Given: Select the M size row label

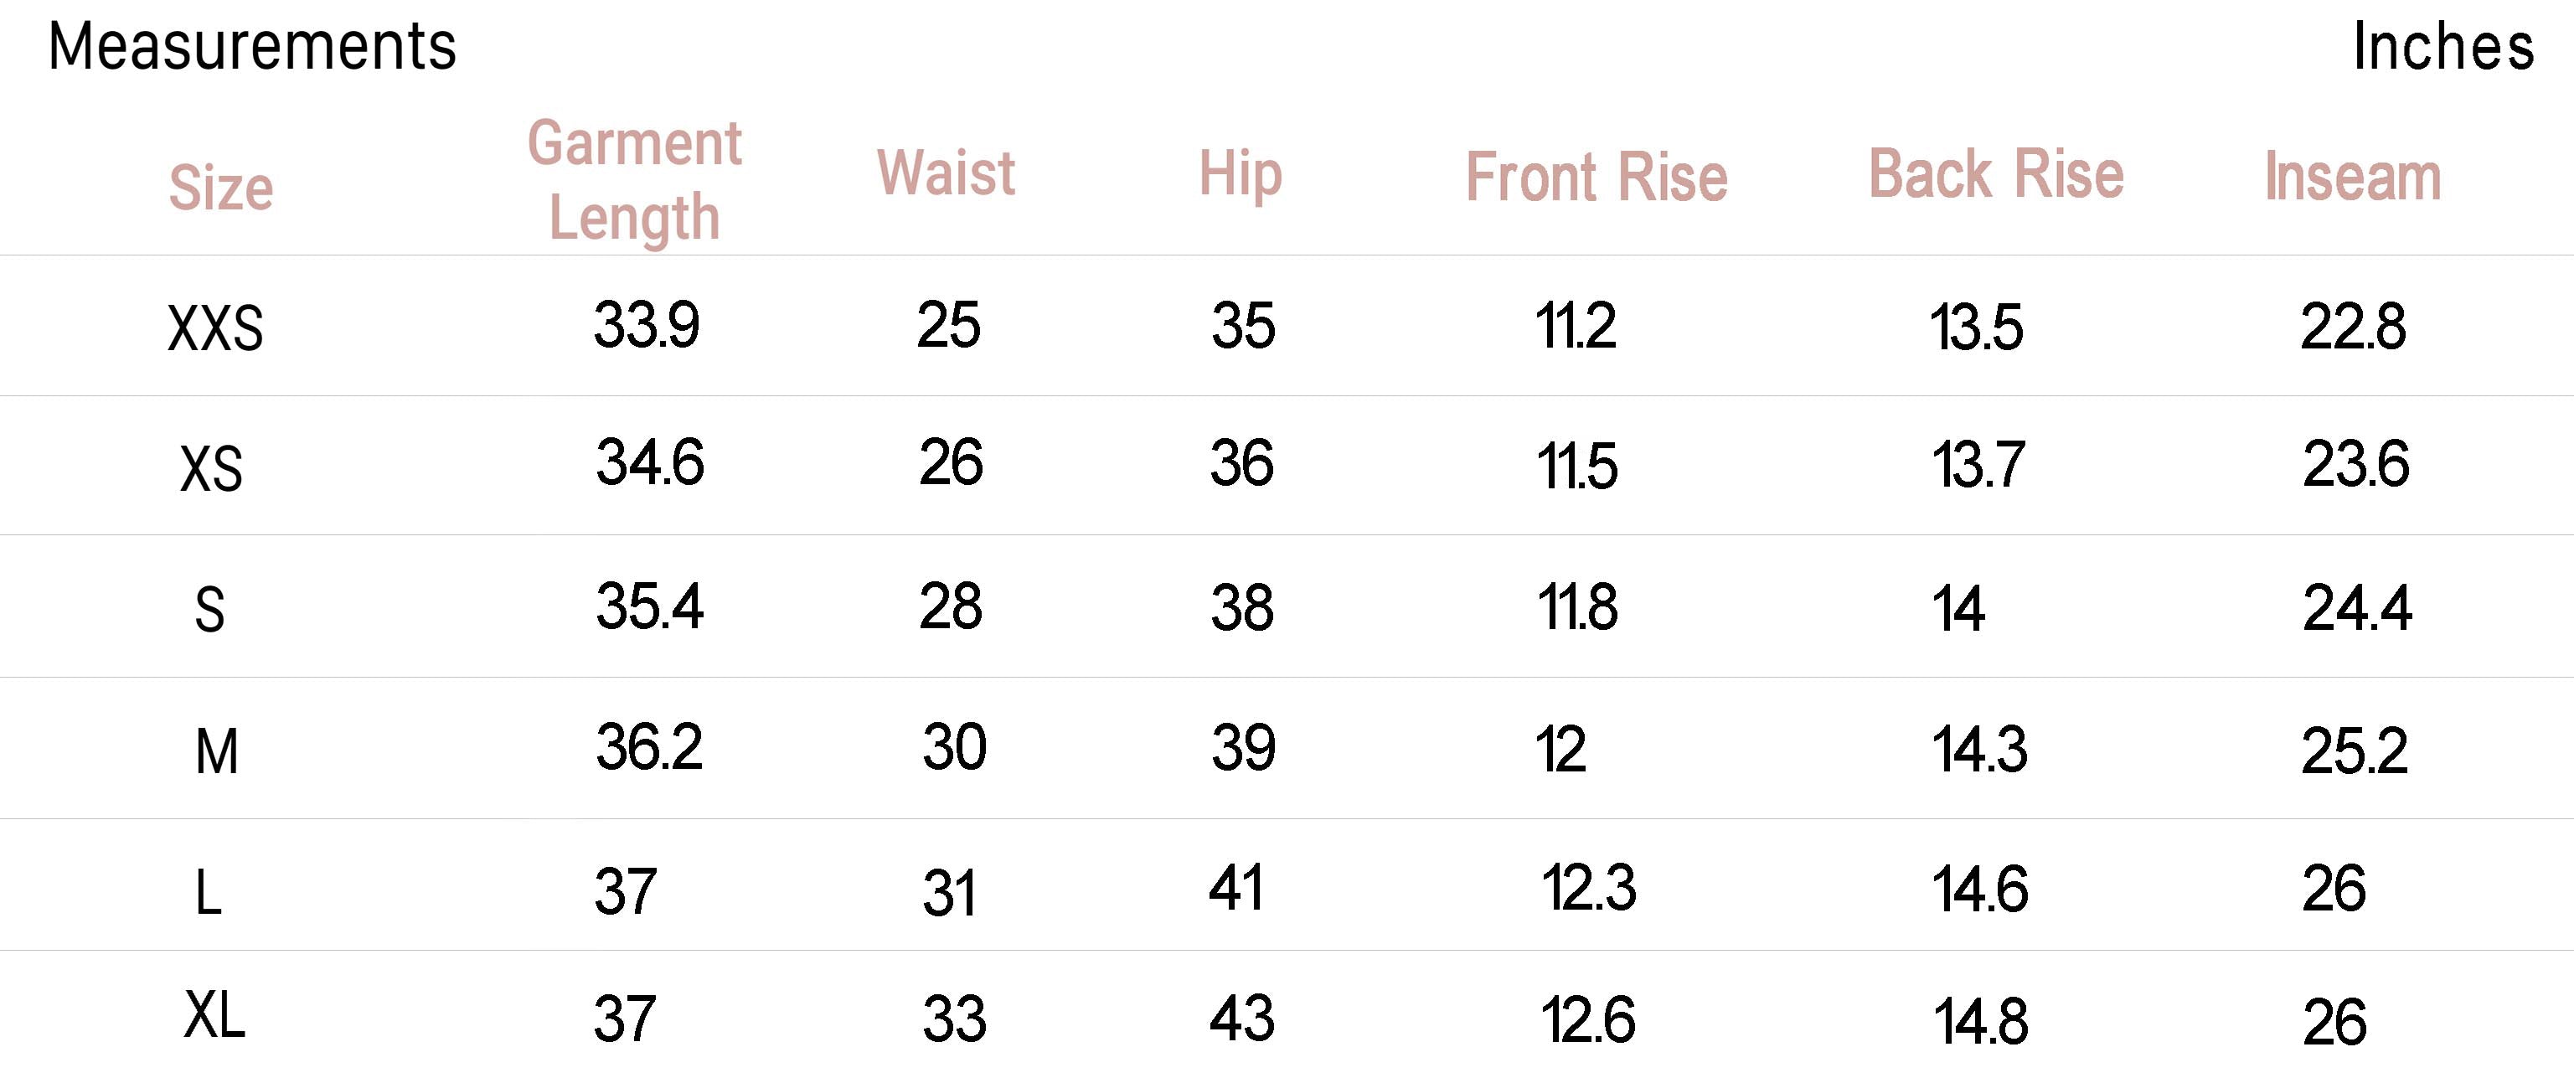Looking at the screenshot, I should click(x=217, y=751).
